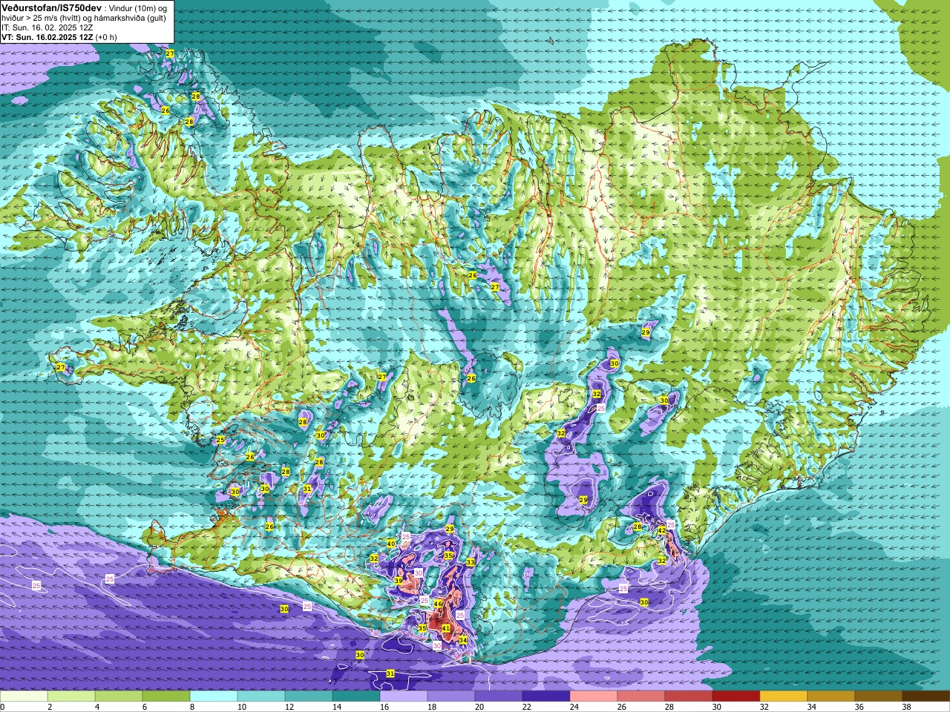
Task: Click the yellow '41' gust label on the map
Action: (446, 628)
